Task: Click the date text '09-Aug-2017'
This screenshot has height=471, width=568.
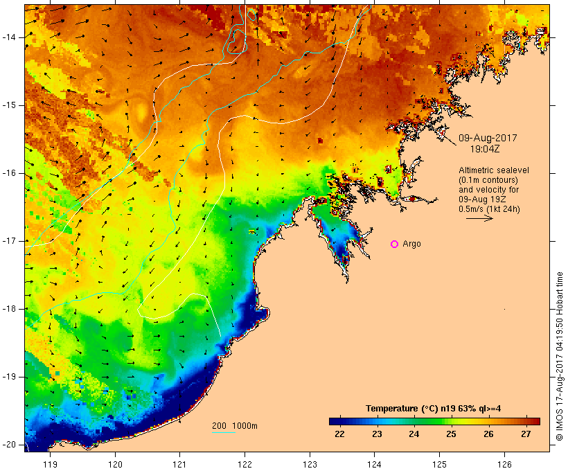Action: (x=488, y=138)
